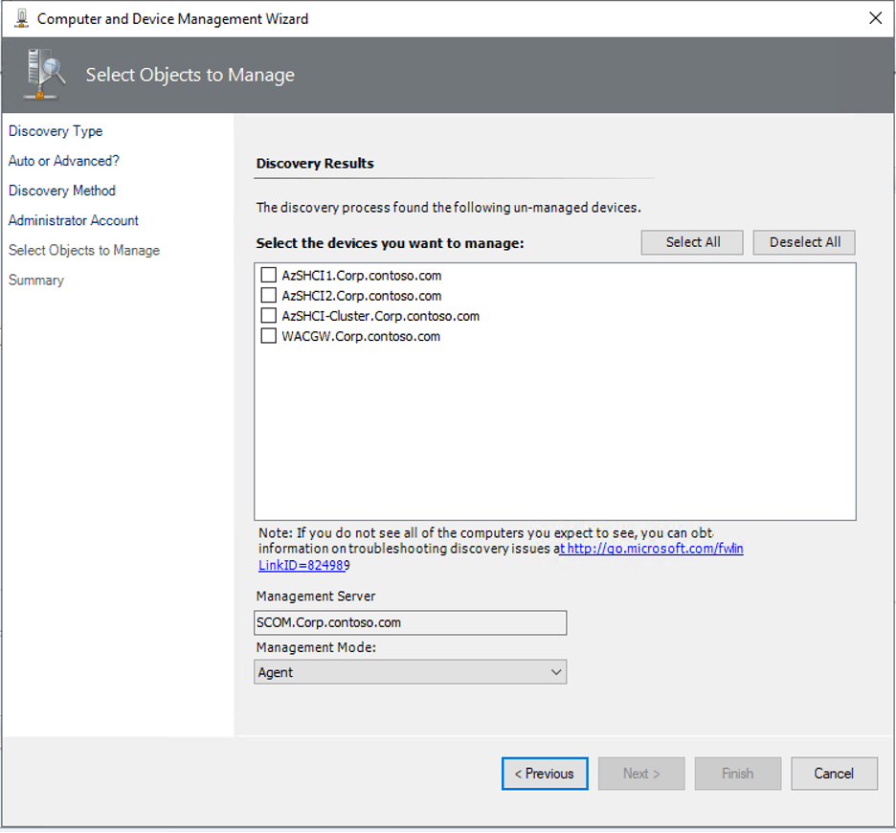Tick the WACGW.Corp.contoso.com checkbox

point(269,336)
